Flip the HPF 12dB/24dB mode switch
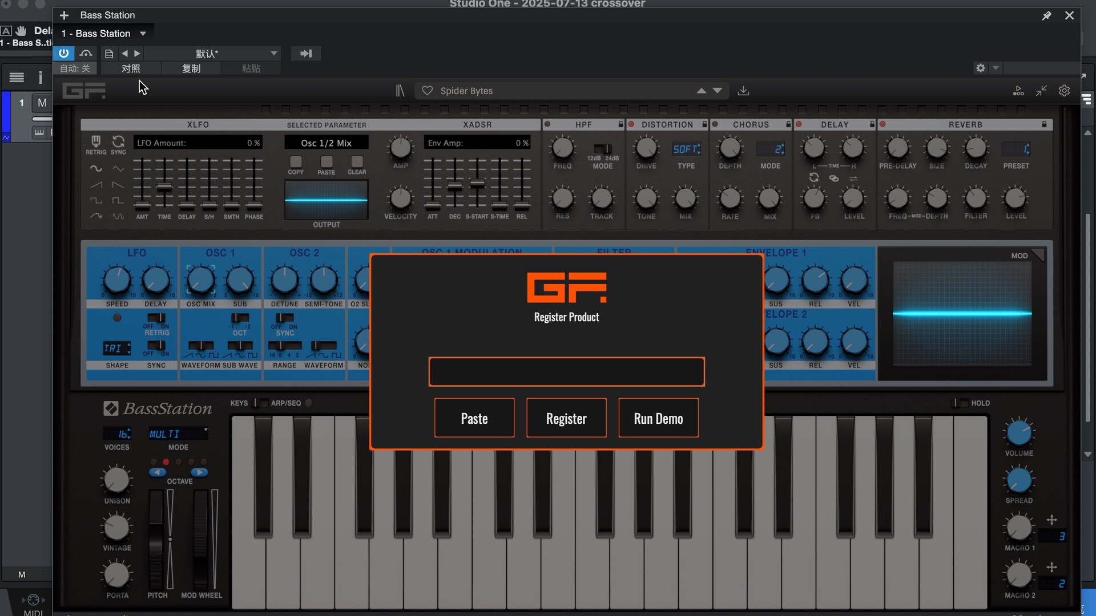This screenshot has height=616, width=1096. [x=603, y=149]
